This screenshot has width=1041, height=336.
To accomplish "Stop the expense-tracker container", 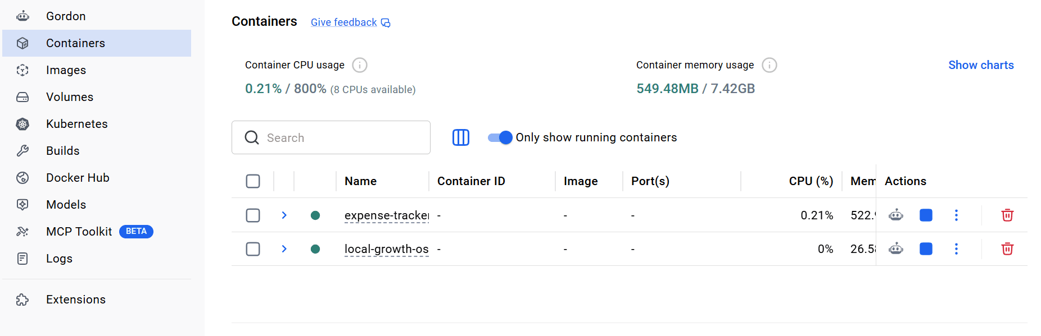I will pyautogui.click(x=926, y=215).
